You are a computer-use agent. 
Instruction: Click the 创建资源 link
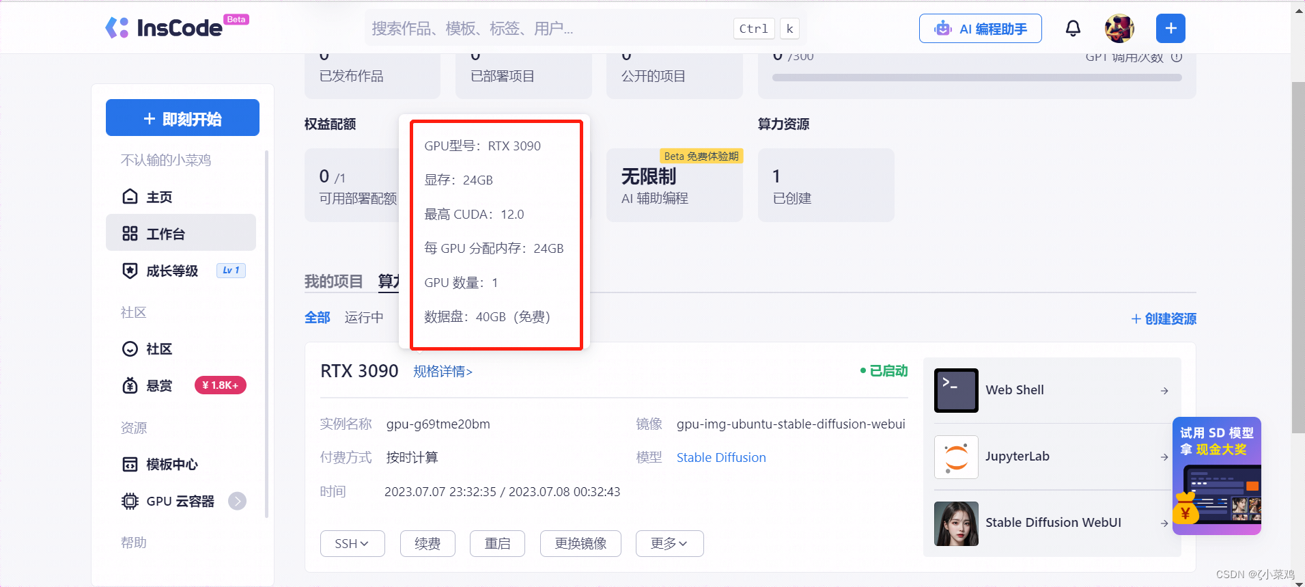[1164, 318]
